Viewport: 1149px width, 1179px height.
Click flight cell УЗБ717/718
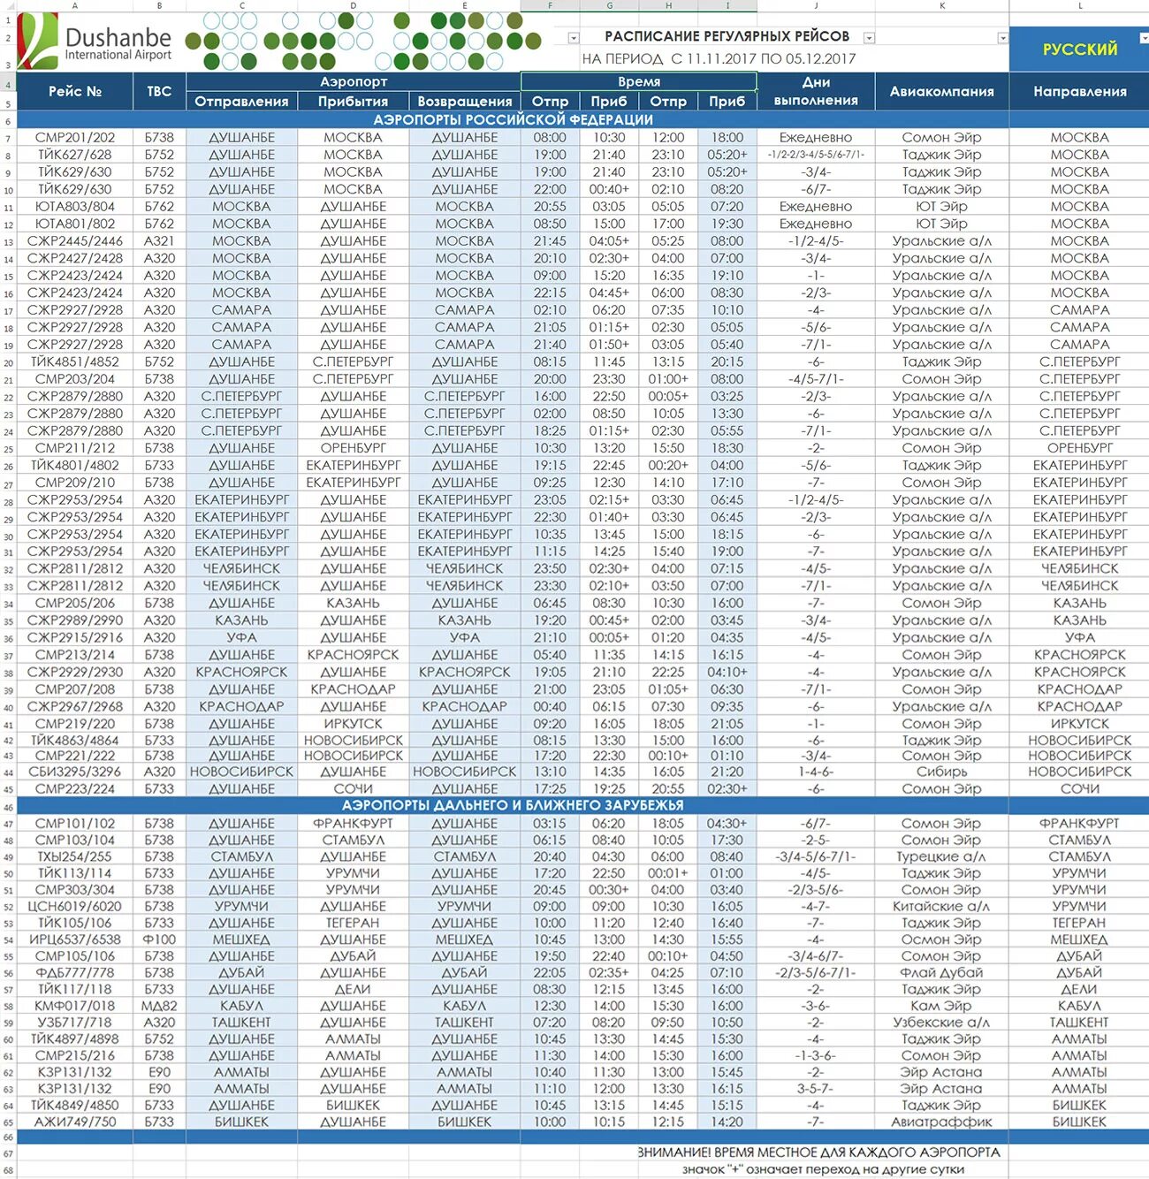(x=75, y=1022)
